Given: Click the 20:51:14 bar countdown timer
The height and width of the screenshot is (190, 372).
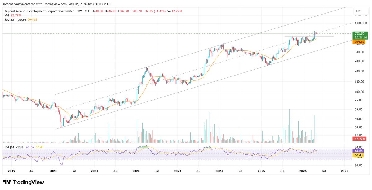Looking at the screenshot, I should [x=360, y=37].
